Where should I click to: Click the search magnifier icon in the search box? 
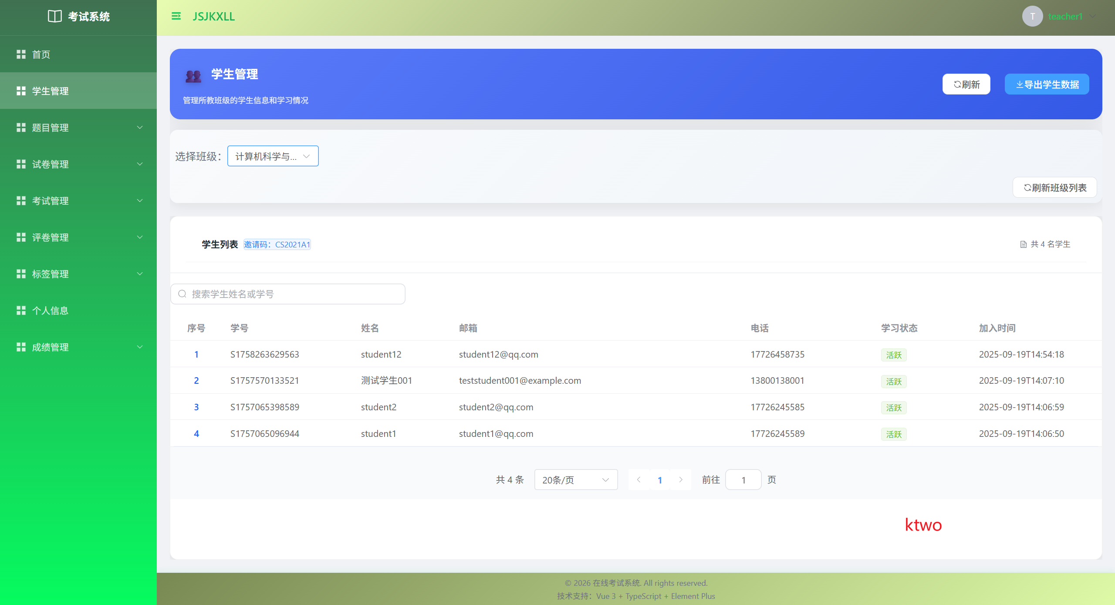182,294
